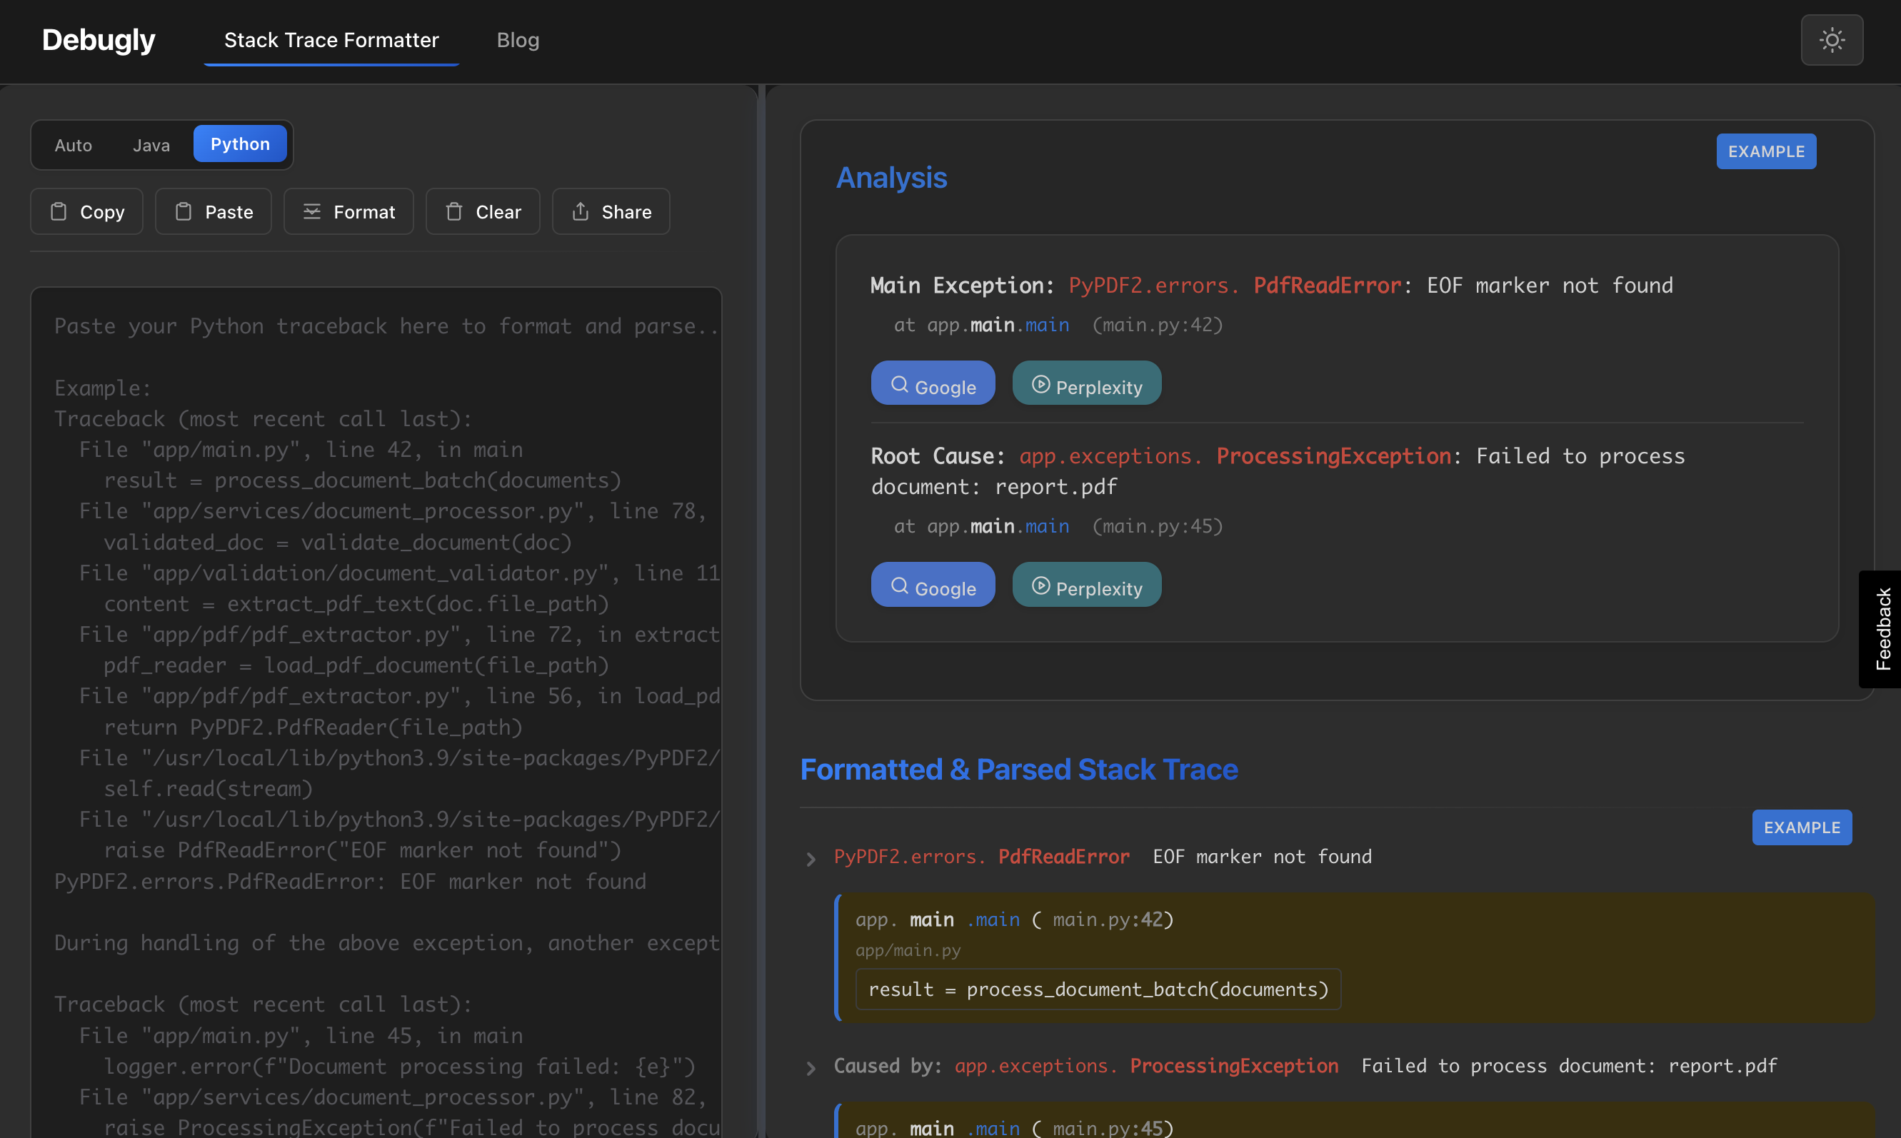
Task: Open Perplexity for the Main Exception
Action: click(x=1087, y=383)
